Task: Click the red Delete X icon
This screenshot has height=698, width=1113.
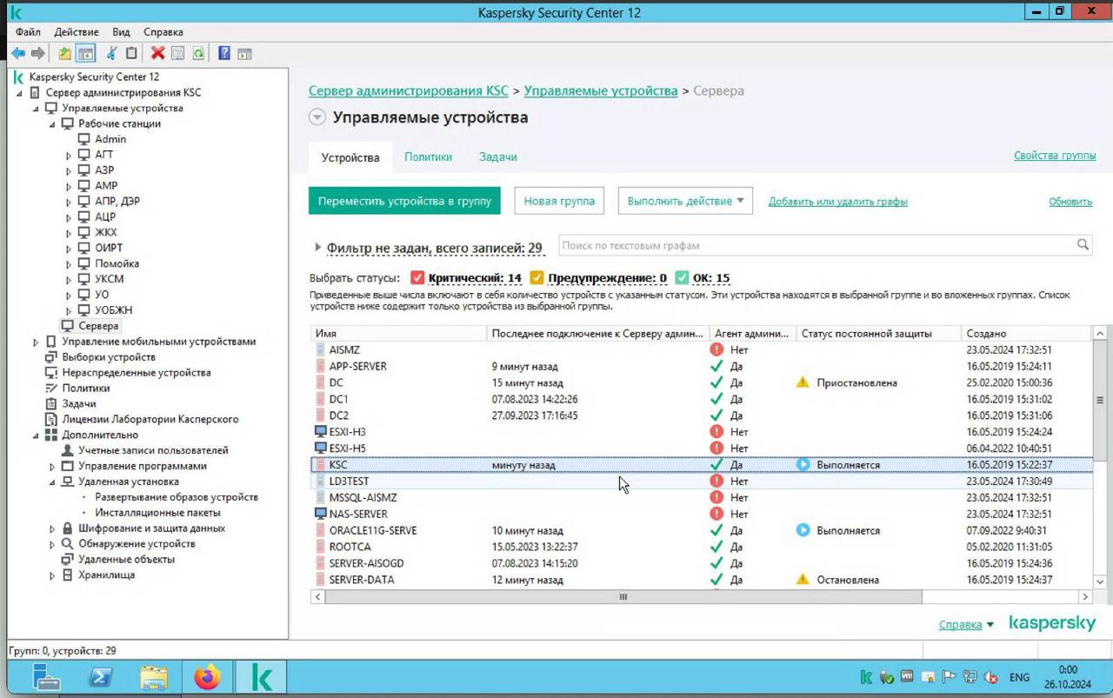Action: (157, 54)
